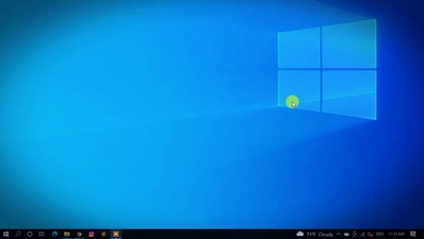The height and width of the screenshot is (239, 424).
Task: Open the Action Center notifications icon
Action: tap(413, 234)
